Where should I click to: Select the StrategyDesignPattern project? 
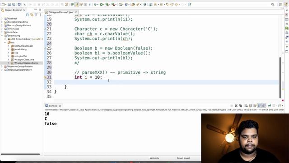tap(20, 70)
